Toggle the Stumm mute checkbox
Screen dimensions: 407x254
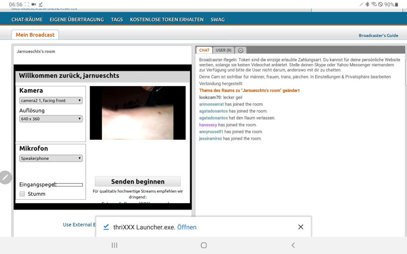23,193
